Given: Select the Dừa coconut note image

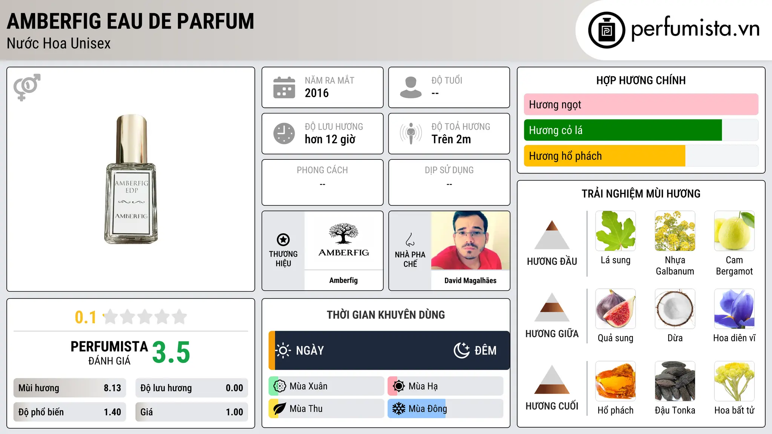Looking at the screenshot, I should [x=675, y=309].
